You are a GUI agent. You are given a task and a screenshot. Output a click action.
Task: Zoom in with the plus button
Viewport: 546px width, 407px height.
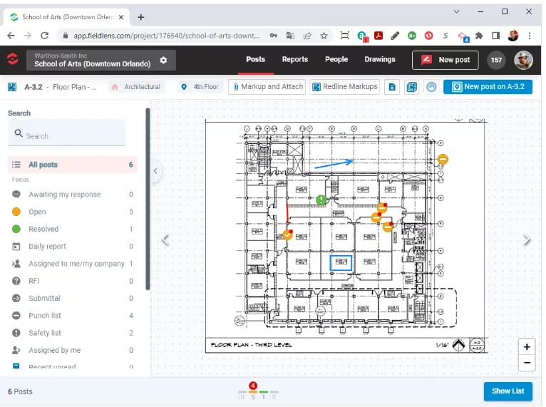(527, 347)
